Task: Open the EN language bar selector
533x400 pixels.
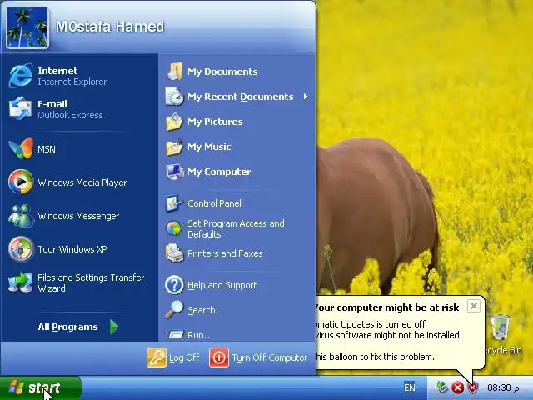Action: pos(410,387)
